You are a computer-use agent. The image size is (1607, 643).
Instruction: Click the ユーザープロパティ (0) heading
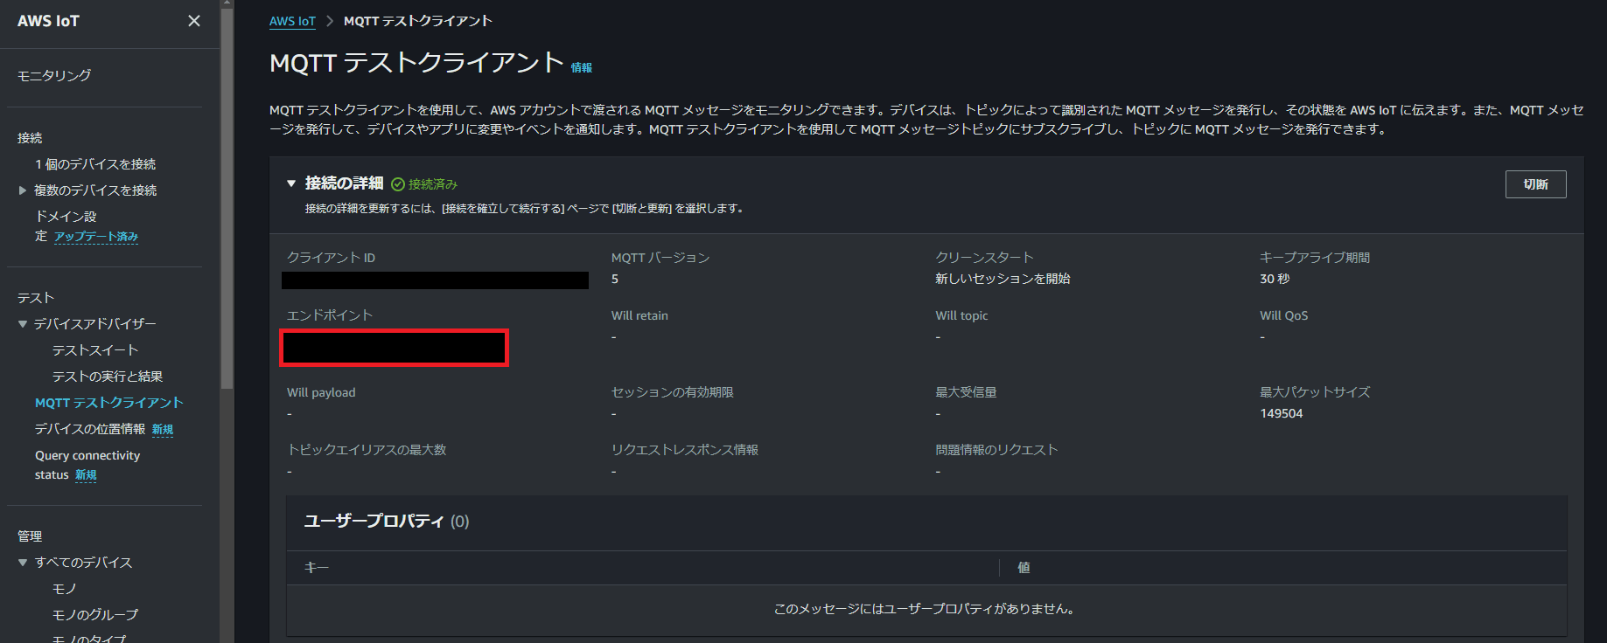387,521
